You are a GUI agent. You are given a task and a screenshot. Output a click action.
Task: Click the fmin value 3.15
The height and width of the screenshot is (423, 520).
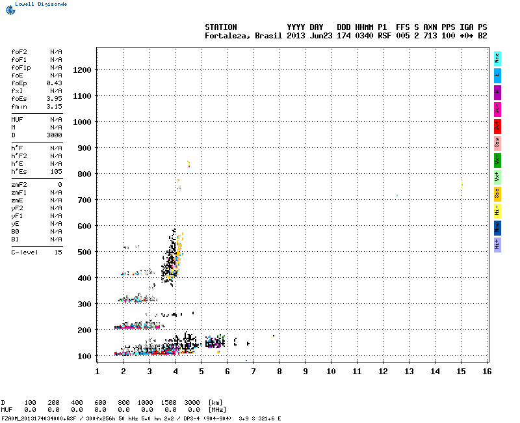click(x=55, y=107)
